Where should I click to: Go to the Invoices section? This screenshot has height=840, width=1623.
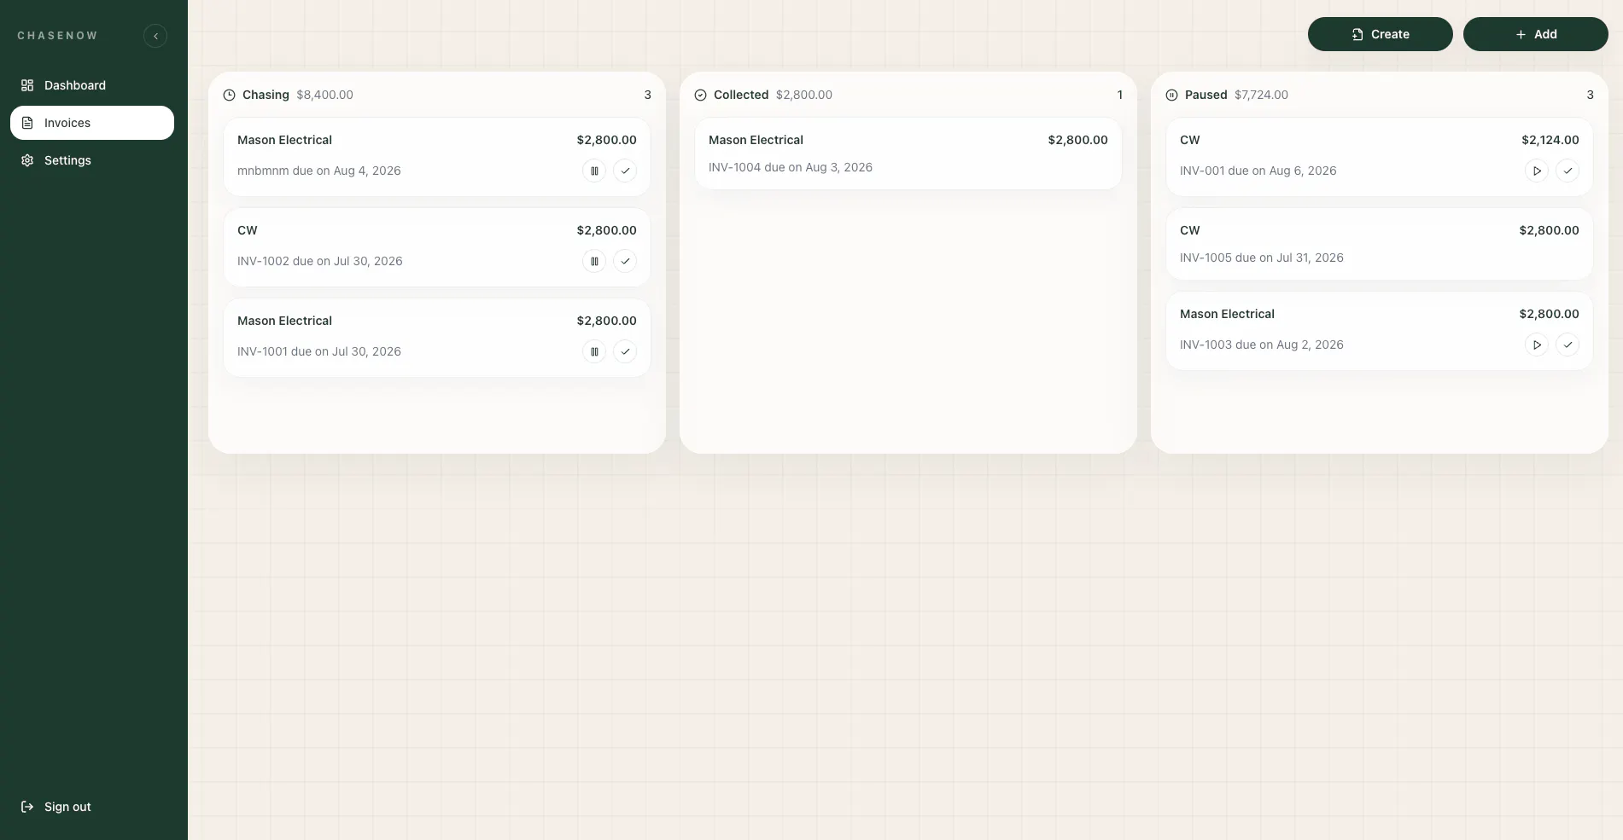coord(92,123)
